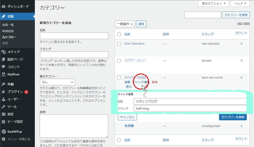The height and width of the screenshot is (147, 254).
Task: Open the ヘルプ help tab
Action: (x=240, y=4)
